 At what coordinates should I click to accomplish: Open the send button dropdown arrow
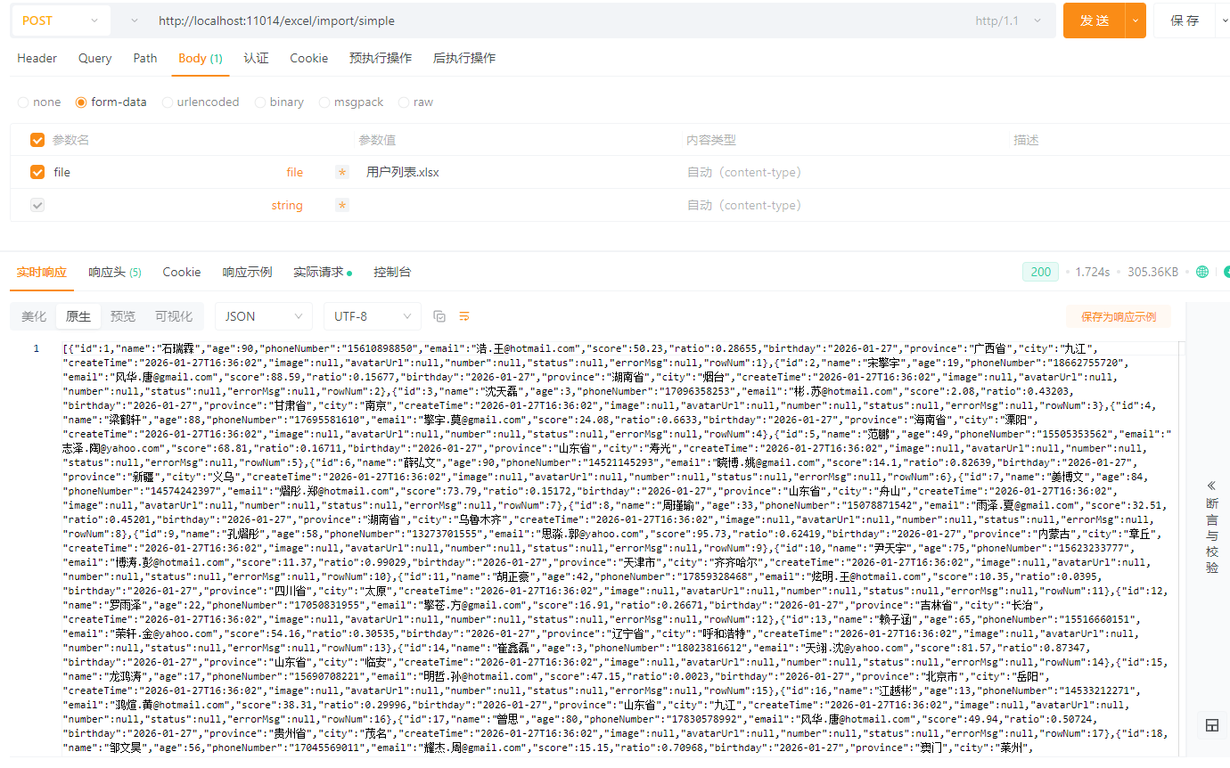click(1136, 20)
